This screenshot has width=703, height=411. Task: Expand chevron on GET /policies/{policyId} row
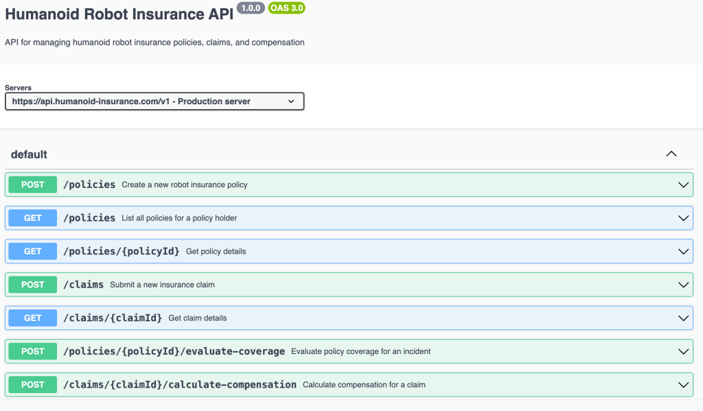pyautogui.click(x=683, y=251)
